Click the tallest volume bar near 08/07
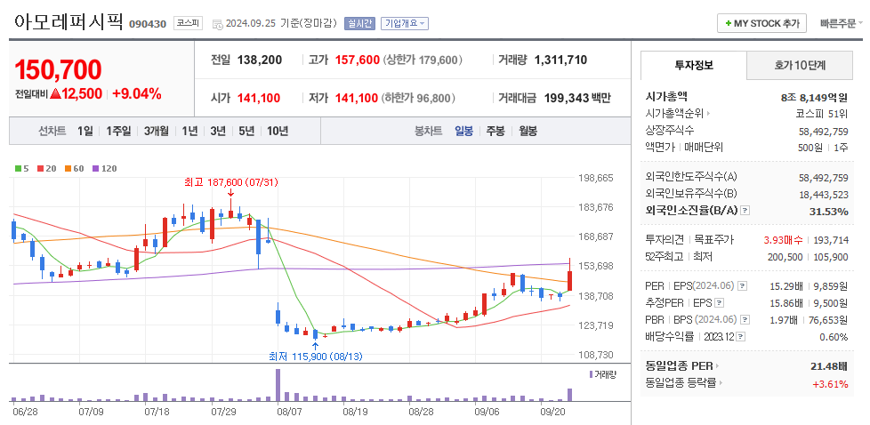 pos(278,385)
